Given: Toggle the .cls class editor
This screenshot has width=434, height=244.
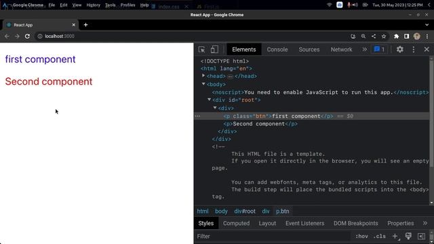Looking at the screenshot, I should (379, 237).
